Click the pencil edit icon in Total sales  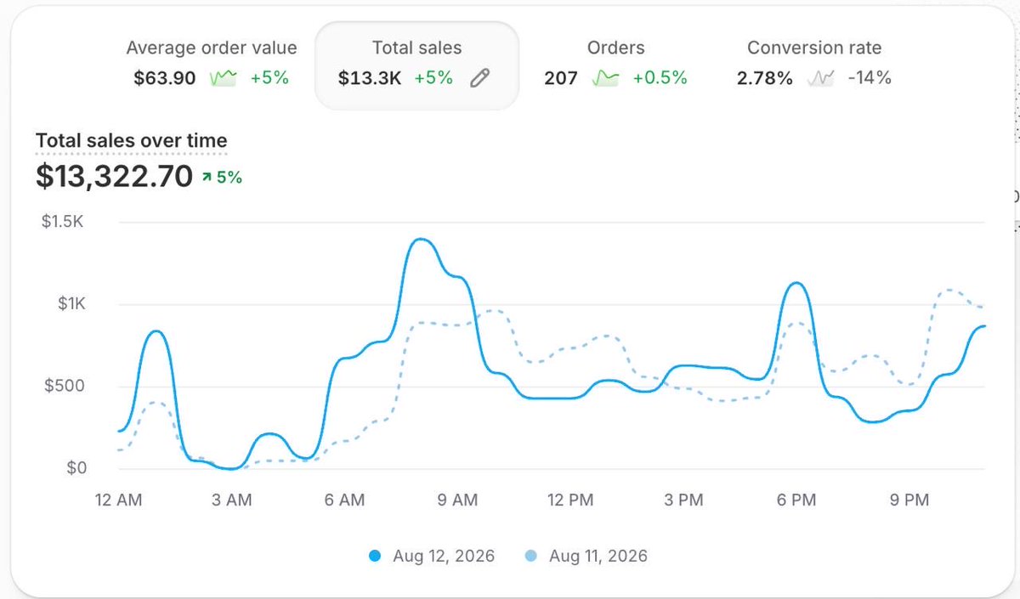(480, 79)
